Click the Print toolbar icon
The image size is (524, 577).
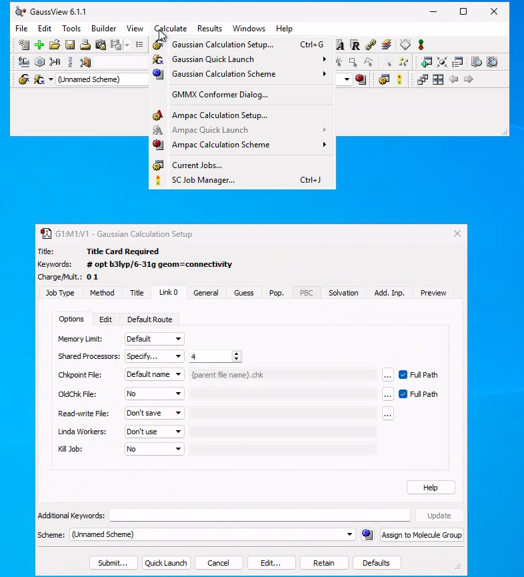tap(85, 45)
